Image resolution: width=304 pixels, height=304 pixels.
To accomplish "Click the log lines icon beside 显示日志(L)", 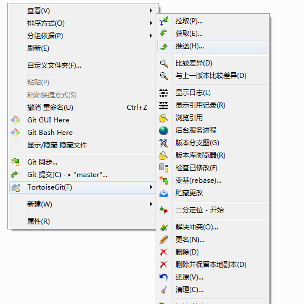I will (164, 93).
